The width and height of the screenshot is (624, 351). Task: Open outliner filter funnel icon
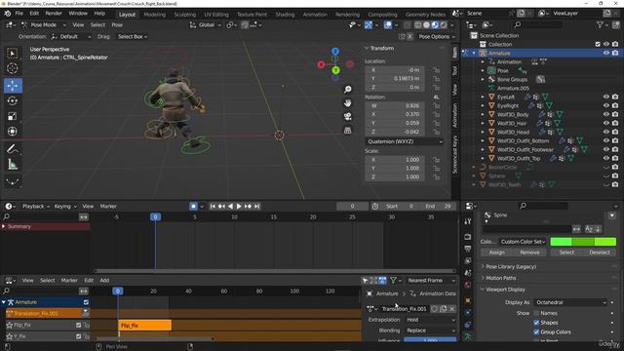click(x=601, y=24)
